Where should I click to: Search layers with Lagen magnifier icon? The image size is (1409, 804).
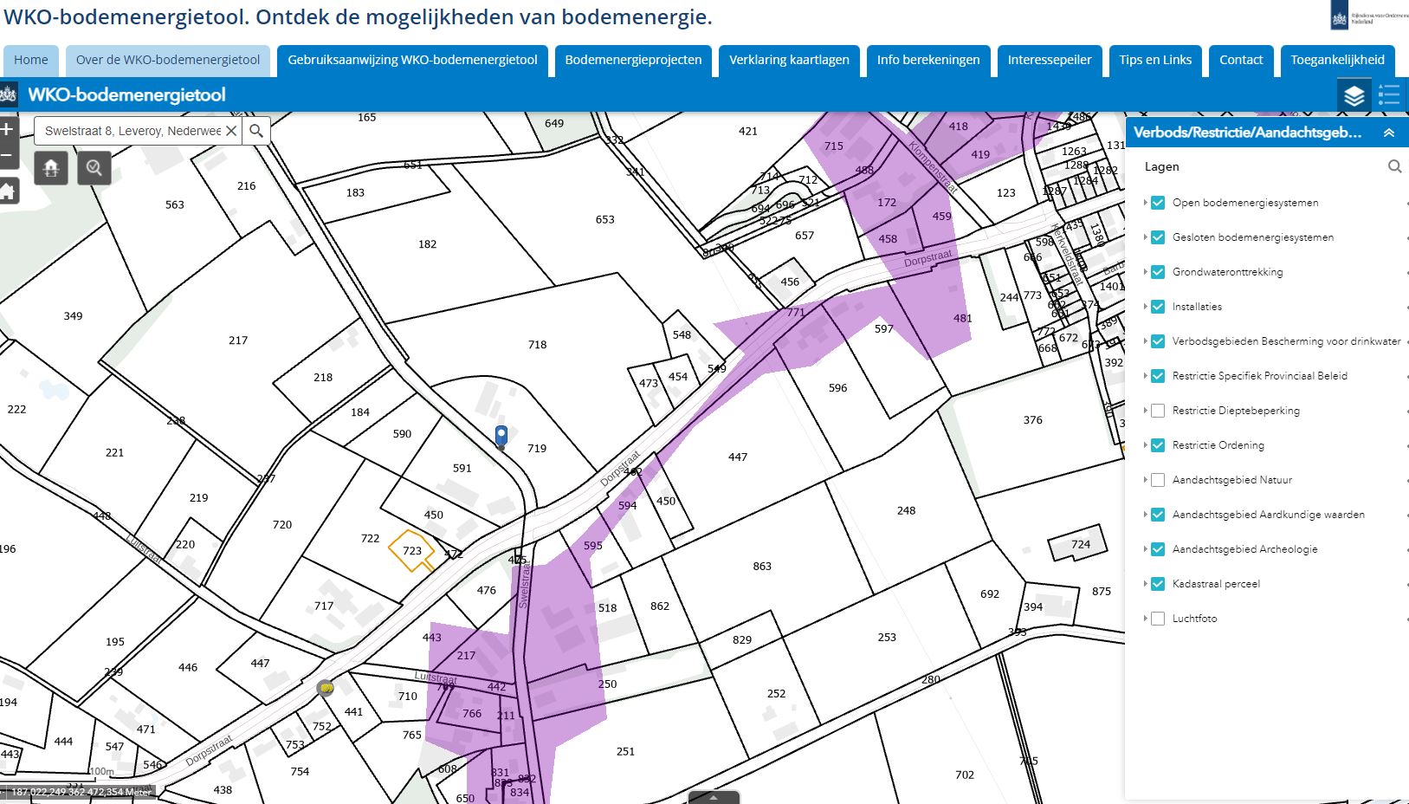tap(1394, 166)
